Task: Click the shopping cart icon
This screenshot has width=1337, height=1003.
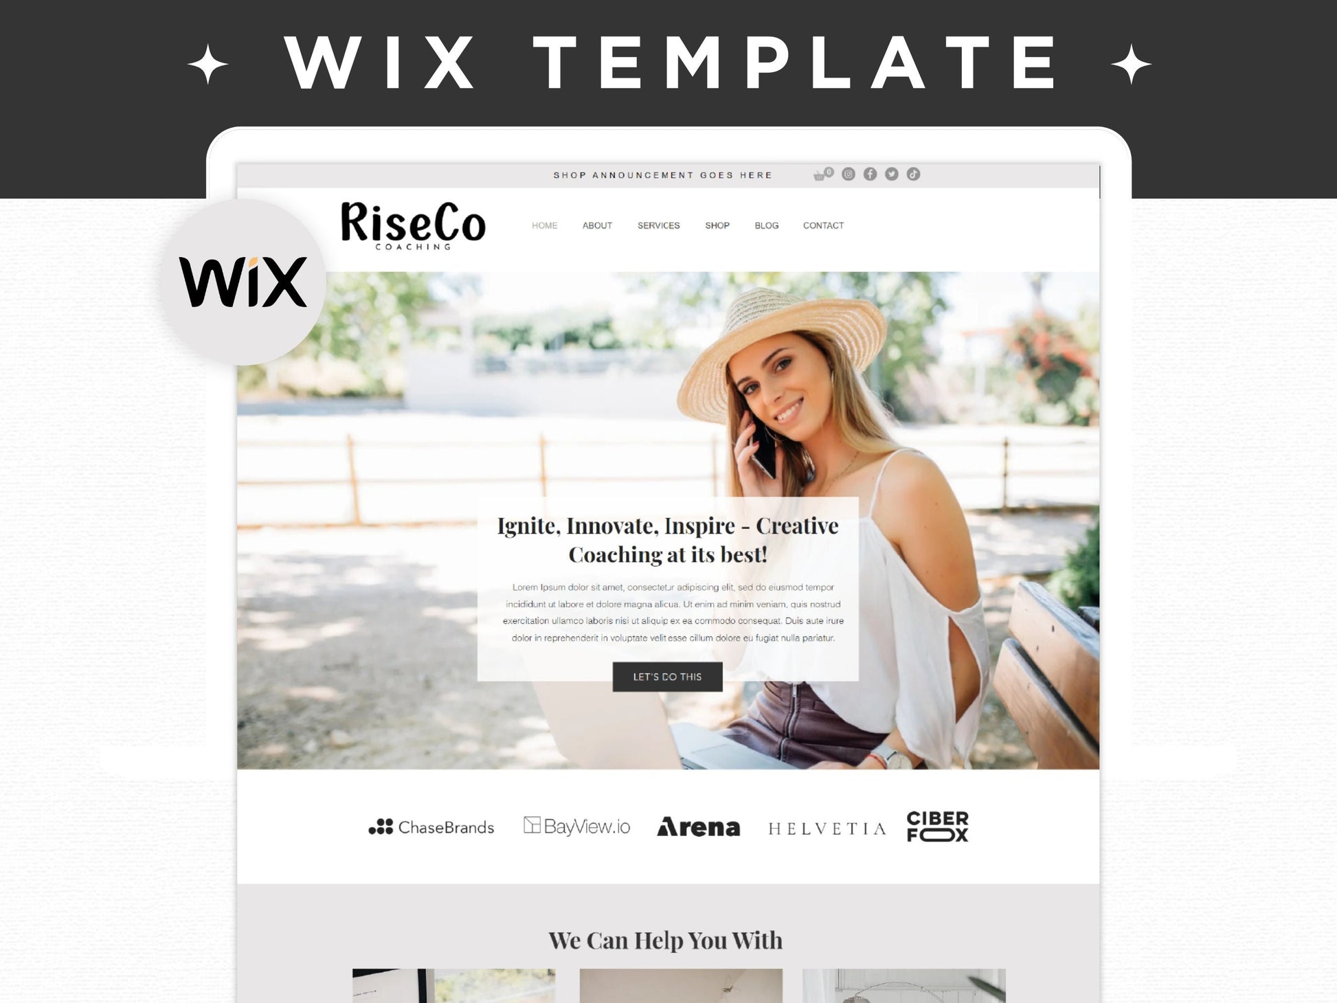Action: 820,175
